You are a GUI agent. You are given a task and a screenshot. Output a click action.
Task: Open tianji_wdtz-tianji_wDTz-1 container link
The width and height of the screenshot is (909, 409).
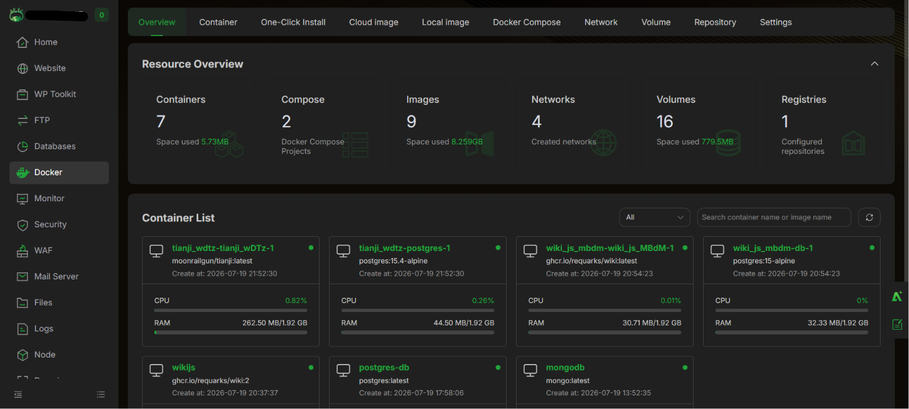(x=223, y=248)
